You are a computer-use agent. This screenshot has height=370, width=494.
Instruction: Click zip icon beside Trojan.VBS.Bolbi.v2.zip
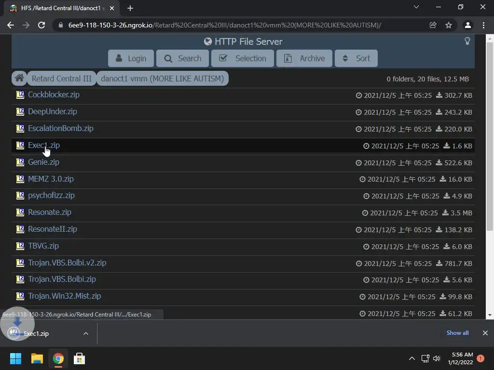point(20,263)
